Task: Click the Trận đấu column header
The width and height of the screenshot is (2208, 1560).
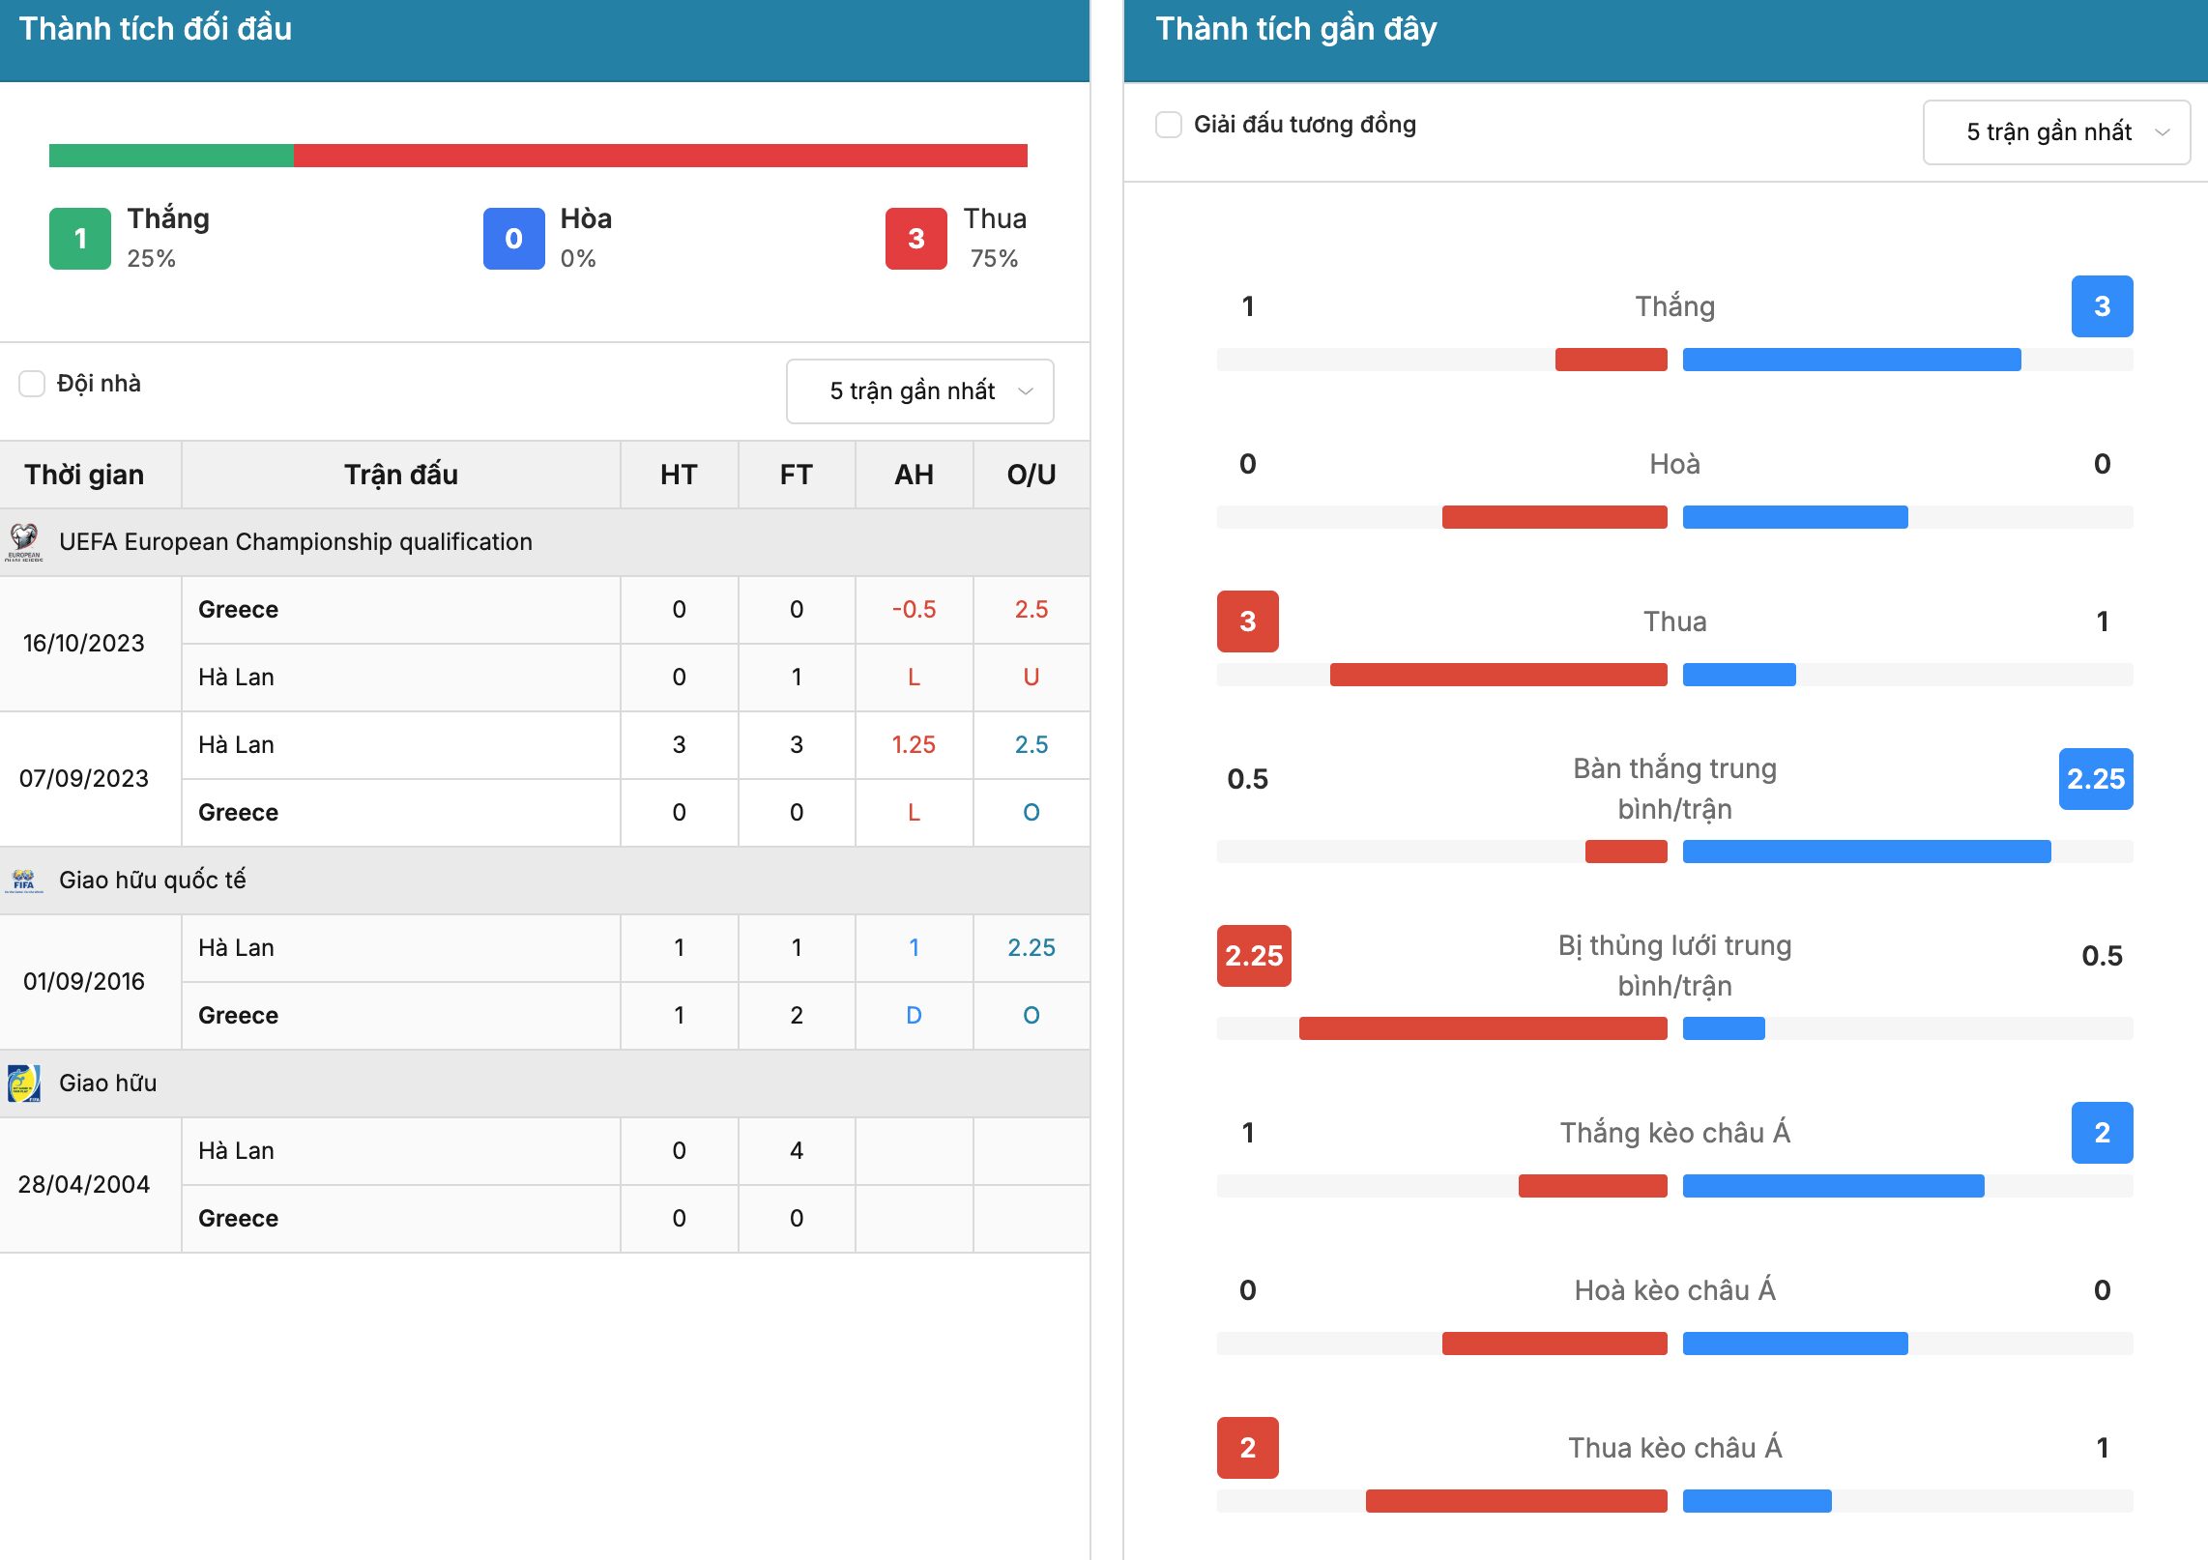Action: click(x=401, y=475)
